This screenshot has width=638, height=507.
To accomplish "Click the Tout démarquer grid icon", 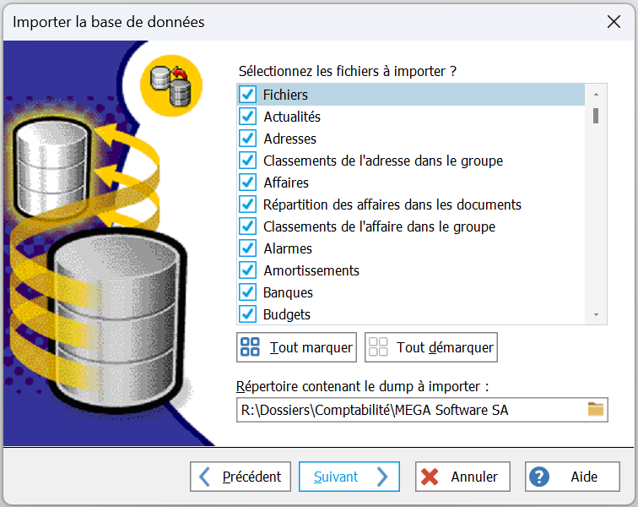I will point(378,347).
